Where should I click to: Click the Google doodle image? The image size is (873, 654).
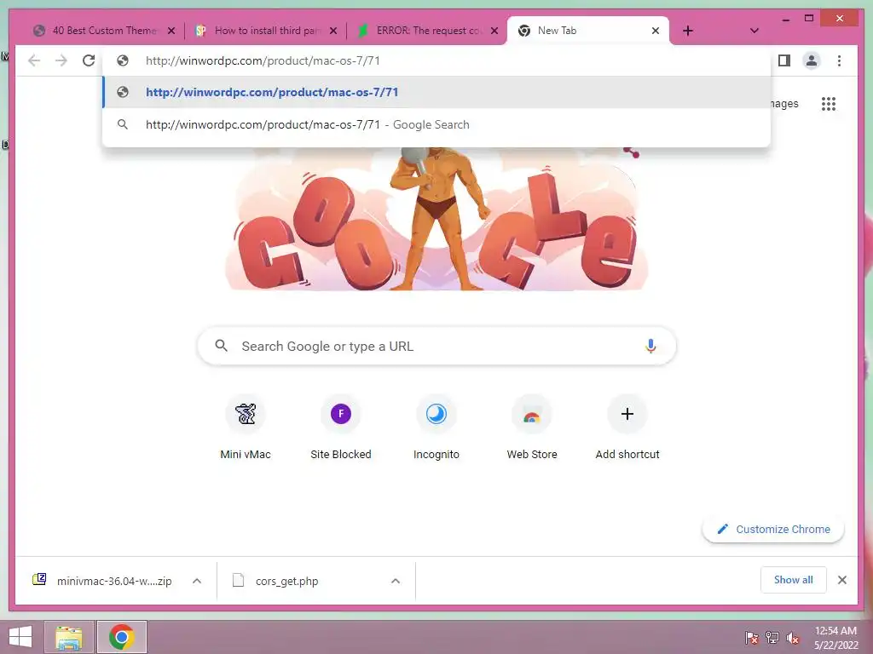pyautogui.click(x=436, y=219)
